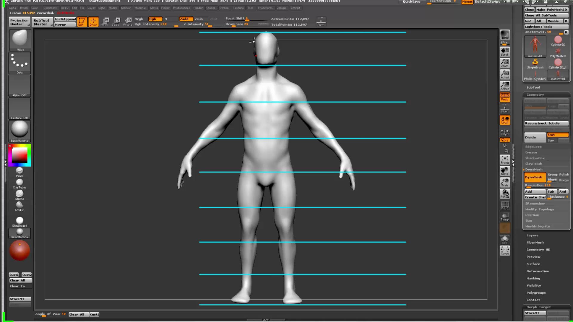Select the ClayTubes brush

19,184
